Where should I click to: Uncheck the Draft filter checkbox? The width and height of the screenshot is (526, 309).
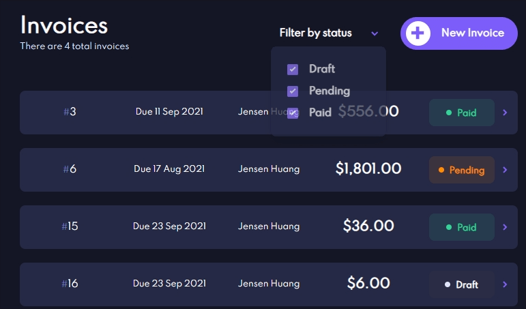point(293,69)
